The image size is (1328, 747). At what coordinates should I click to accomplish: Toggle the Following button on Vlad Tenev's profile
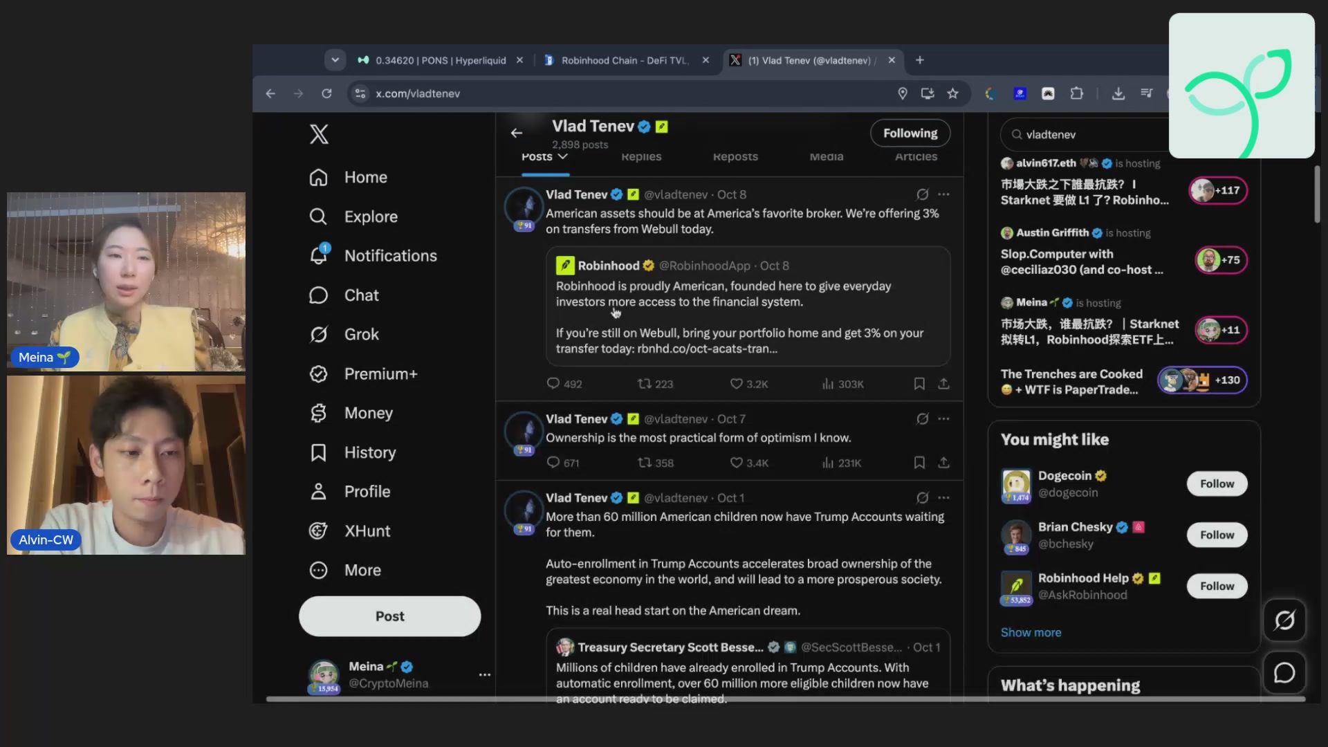[910, 133]
